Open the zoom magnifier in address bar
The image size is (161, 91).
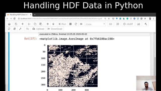pos(105,18)
